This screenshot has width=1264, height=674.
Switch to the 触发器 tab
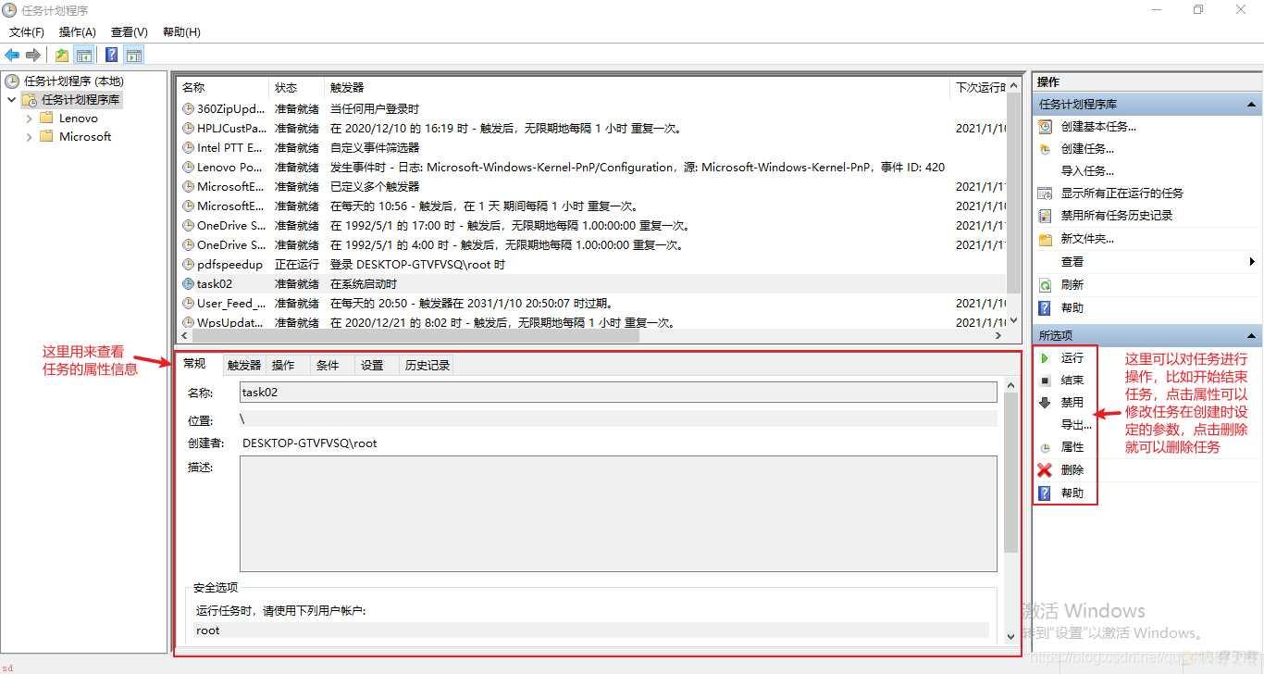point(244,366)
